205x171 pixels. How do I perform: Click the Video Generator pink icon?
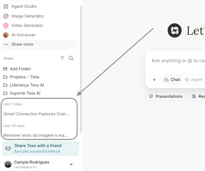pos(6,26)
